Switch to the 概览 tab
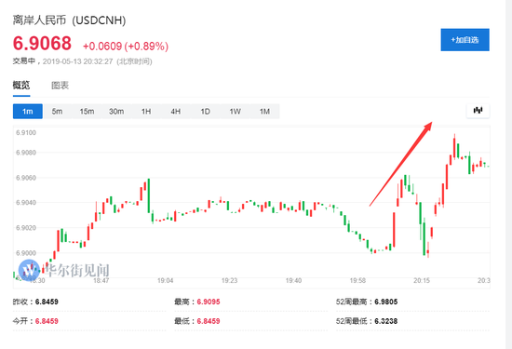 tap(21, 86)
